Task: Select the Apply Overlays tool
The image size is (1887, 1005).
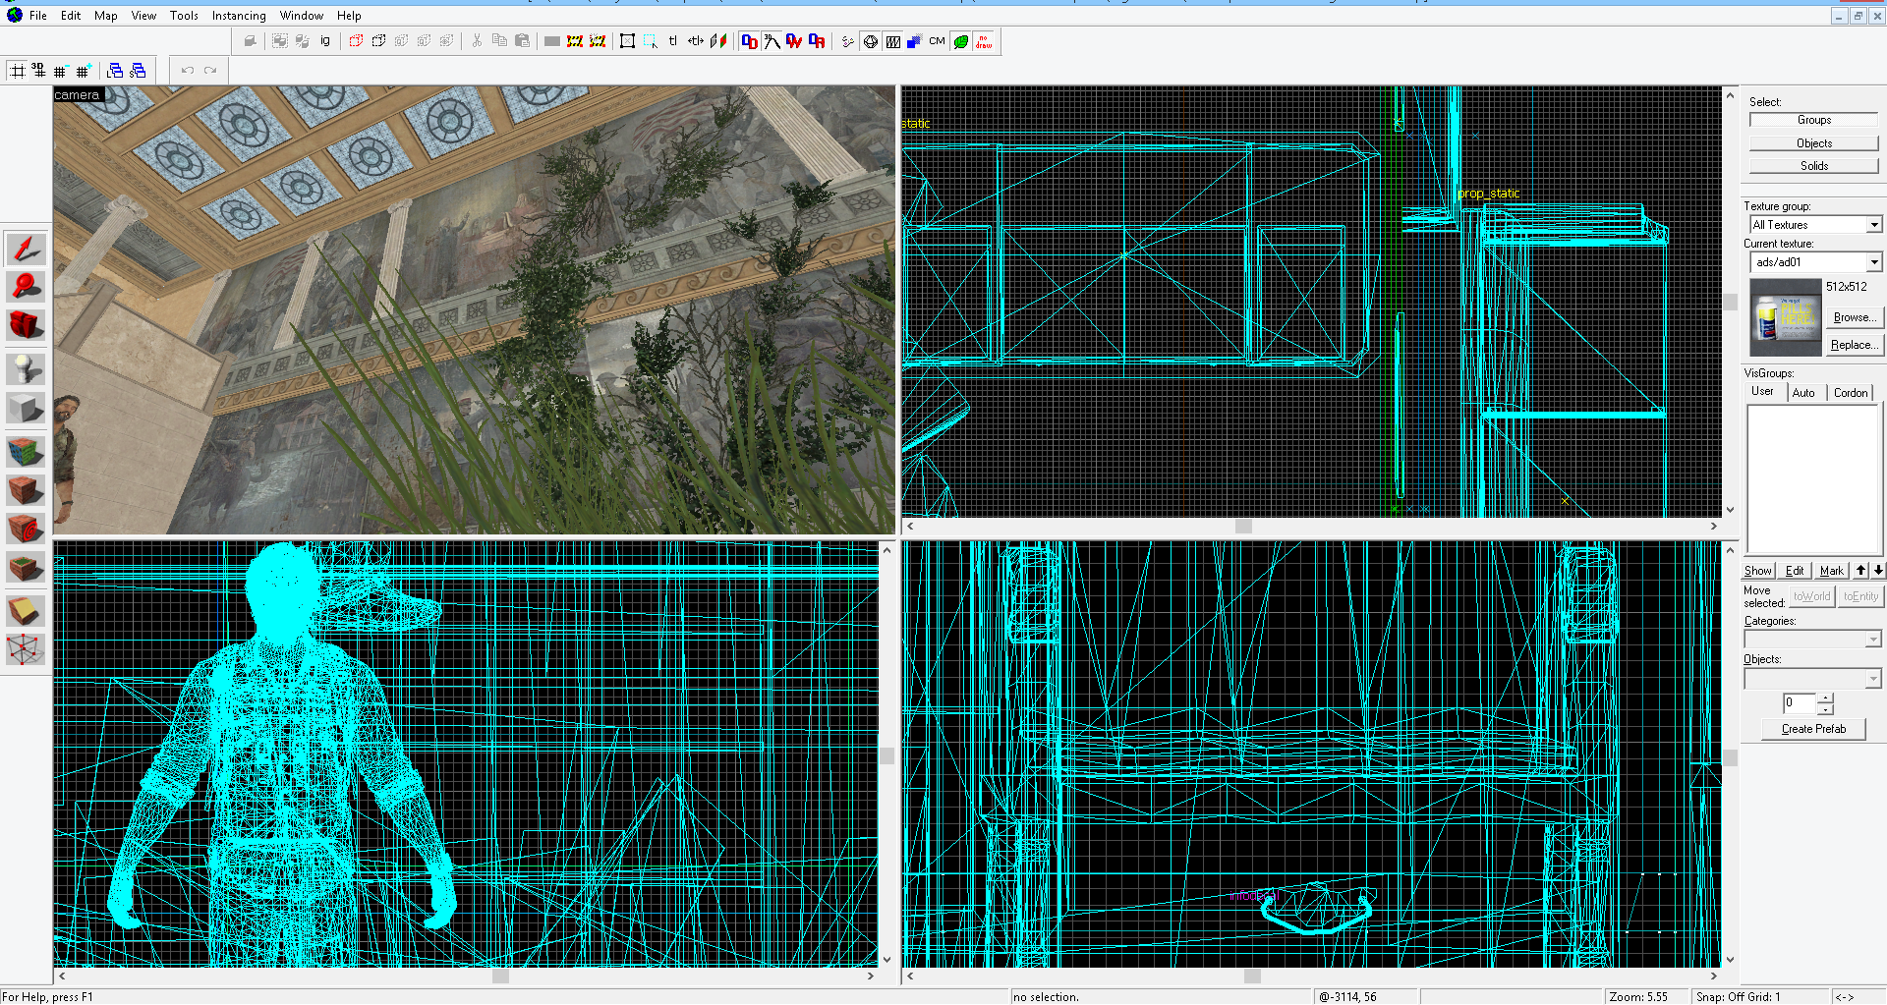Action: [26, 567]
